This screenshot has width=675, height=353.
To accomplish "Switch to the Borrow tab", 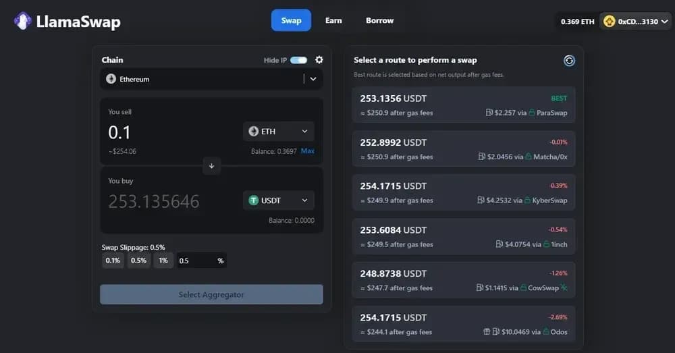I will (x=379, y=20).
